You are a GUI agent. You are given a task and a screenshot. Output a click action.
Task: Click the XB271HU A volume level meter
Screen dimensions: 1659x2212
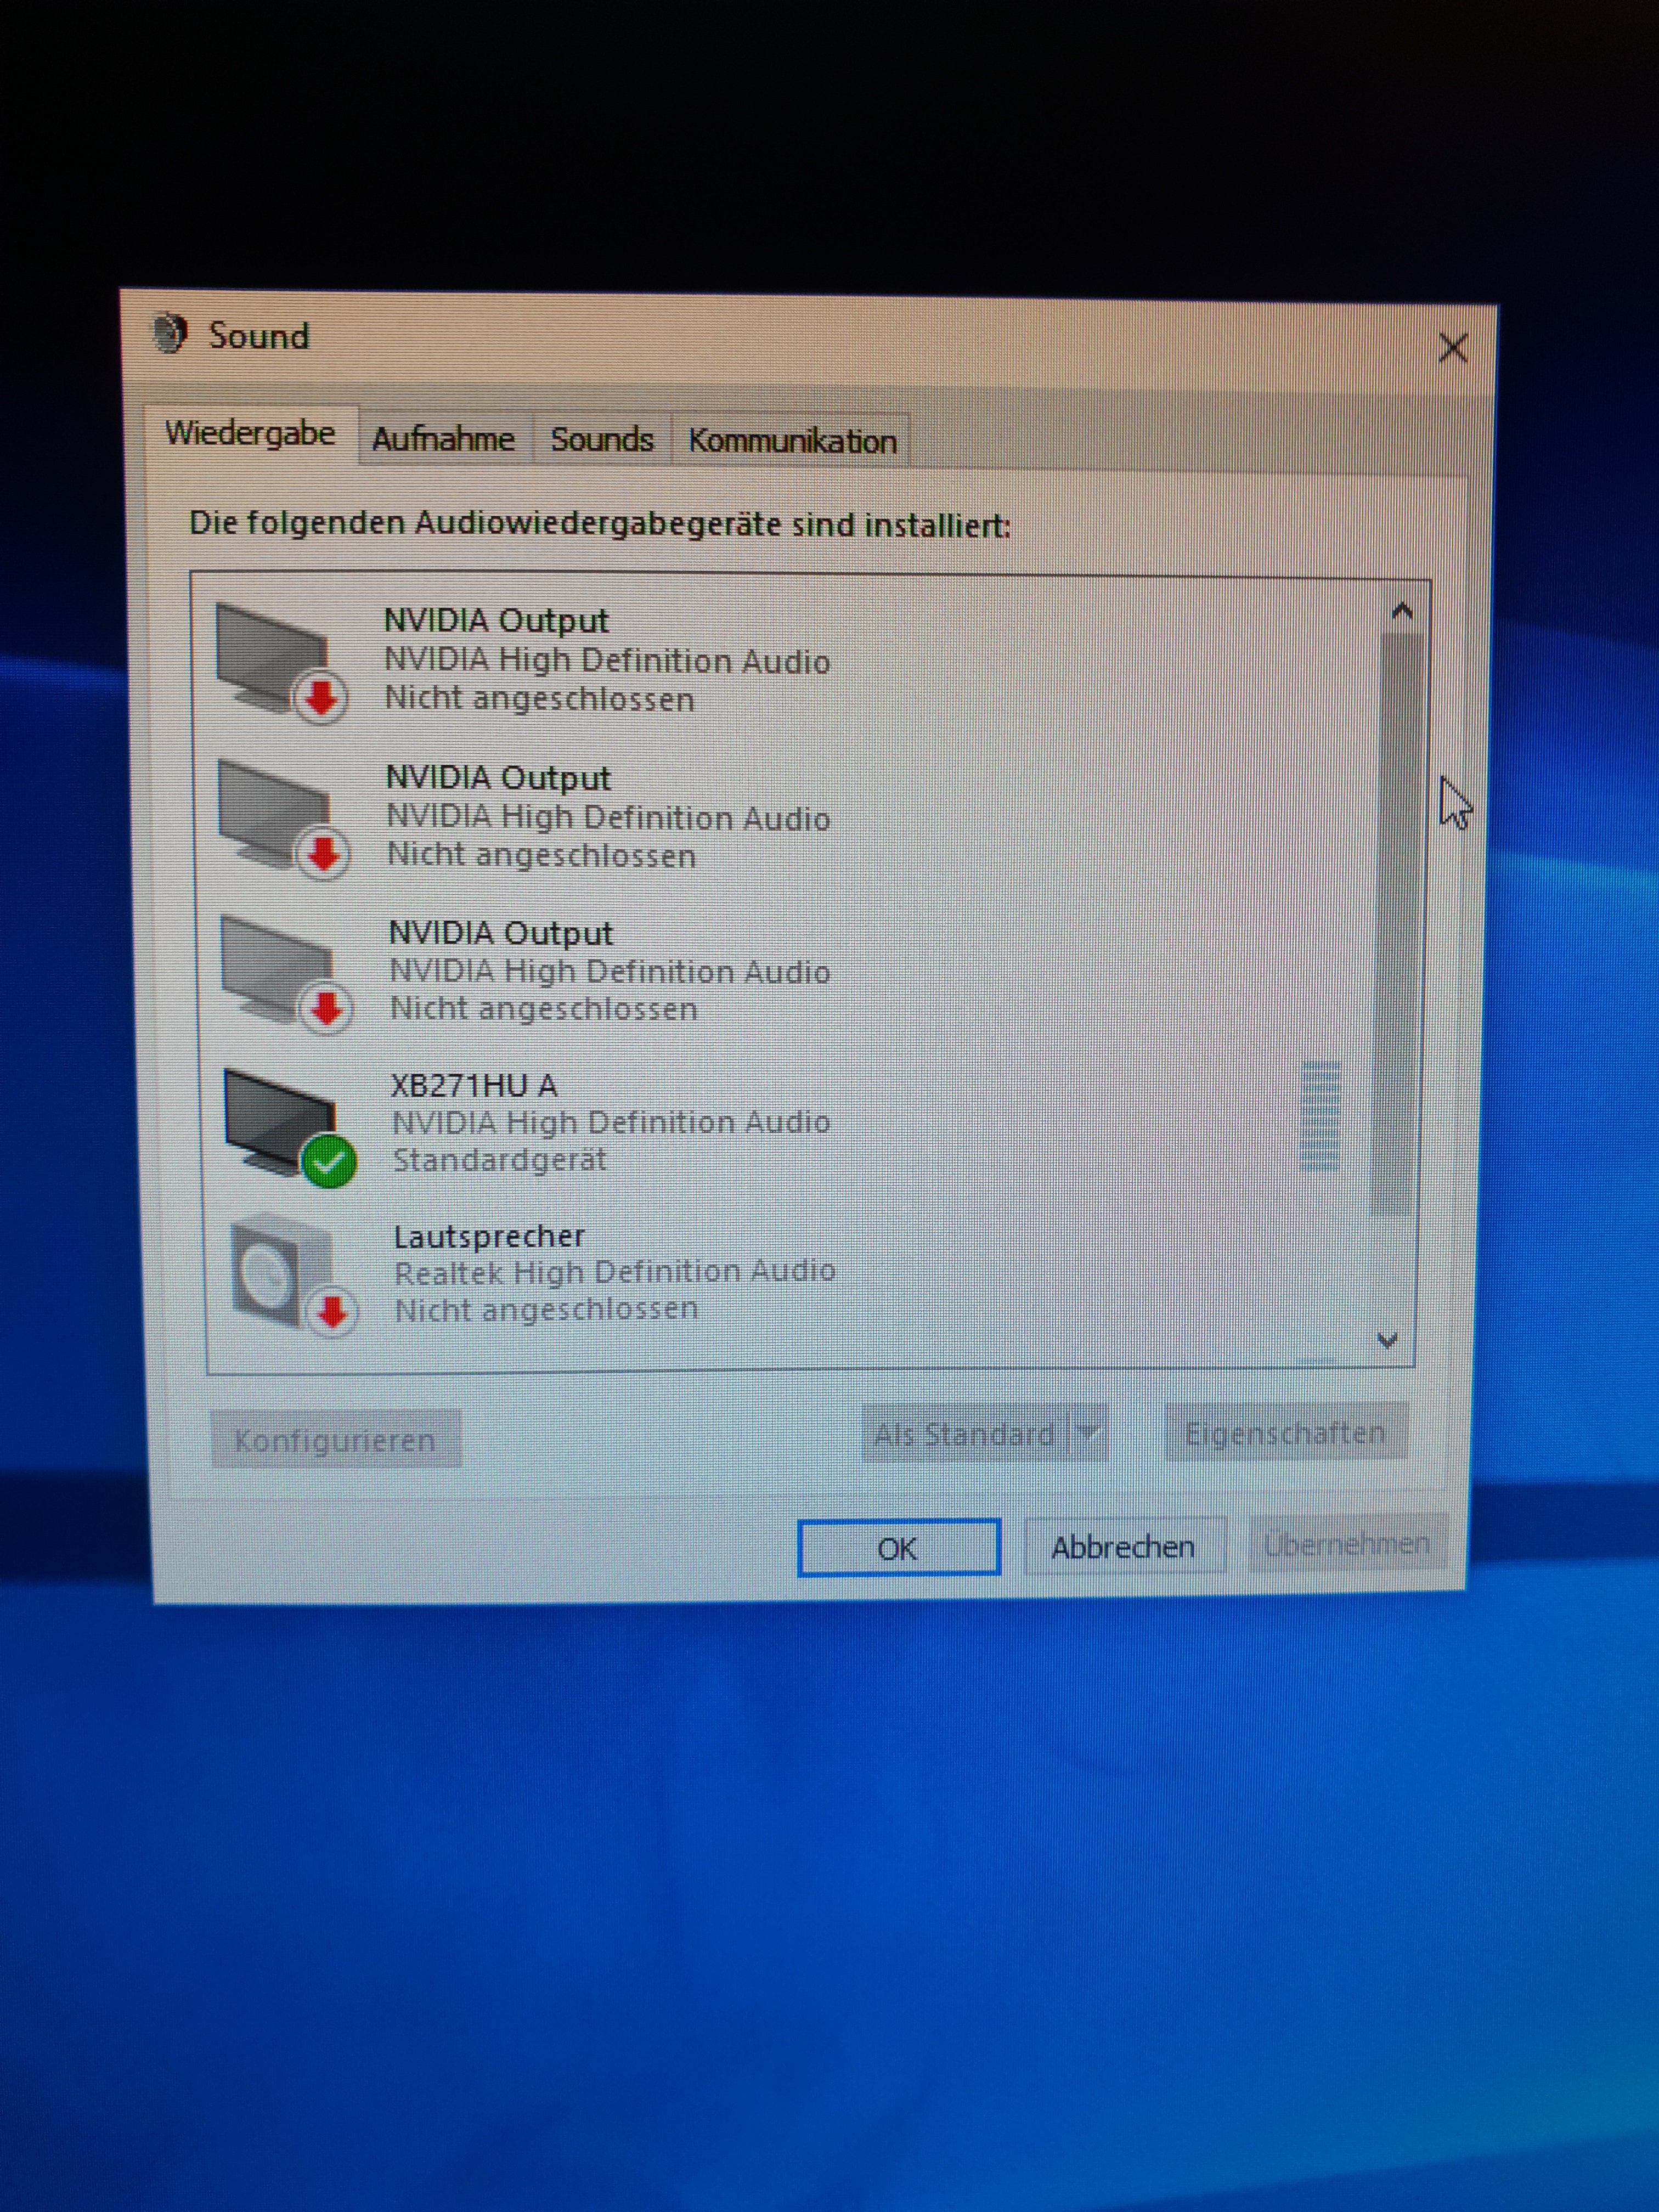pos(1319,1117)
